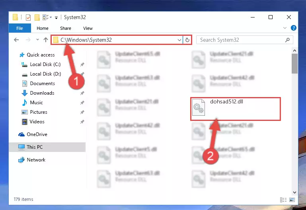This screenshot has width=306, height=210.
Task: Minimize the System32 window
Action: 253,17
